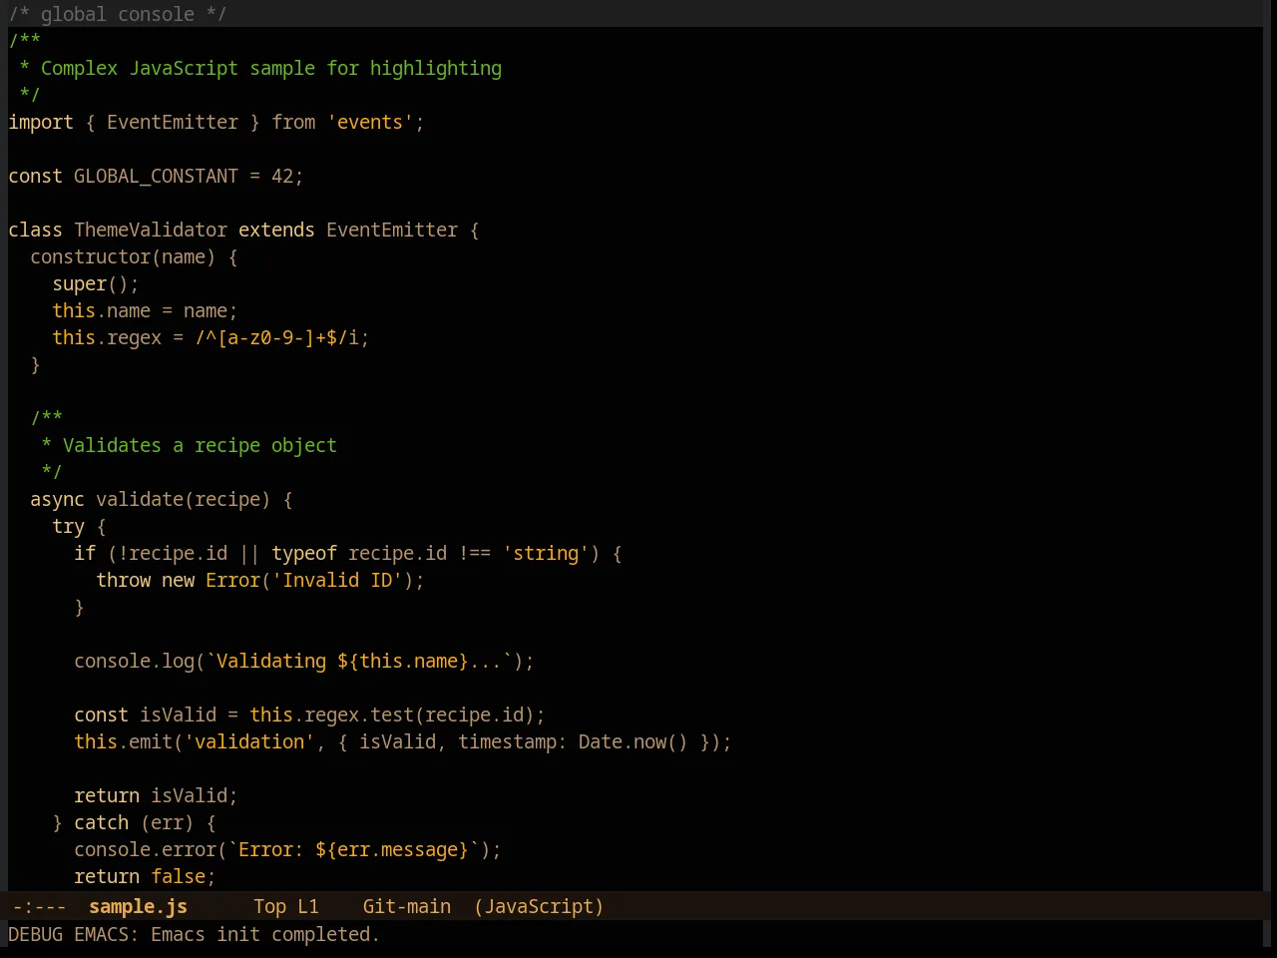Click the 'false' literal in return statement
The height and width of the screenshot is (958, 1277).
click(x=178, y=876)
